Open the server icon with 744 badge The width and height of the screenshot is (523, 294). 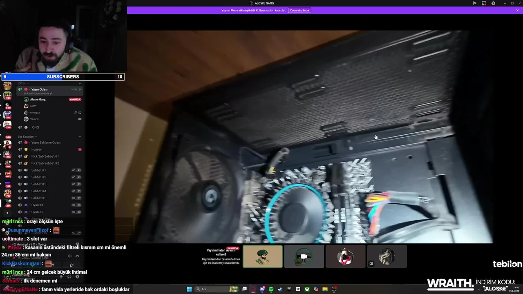pos(7,95)
